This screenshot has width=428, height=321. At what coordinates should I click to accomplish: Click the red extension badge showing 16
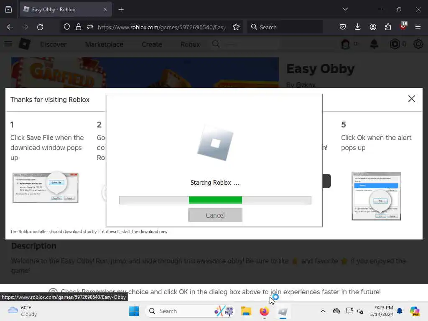click(x=403, y=26)
